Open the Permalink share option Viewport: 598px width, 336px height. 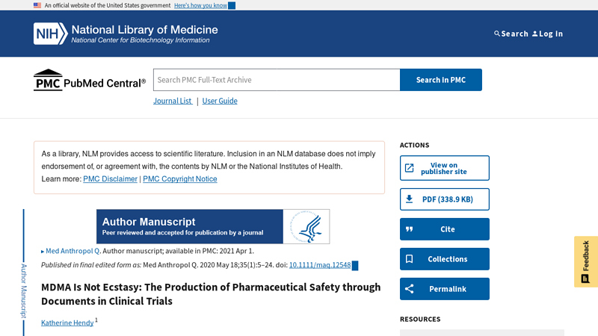pos(444,289)
